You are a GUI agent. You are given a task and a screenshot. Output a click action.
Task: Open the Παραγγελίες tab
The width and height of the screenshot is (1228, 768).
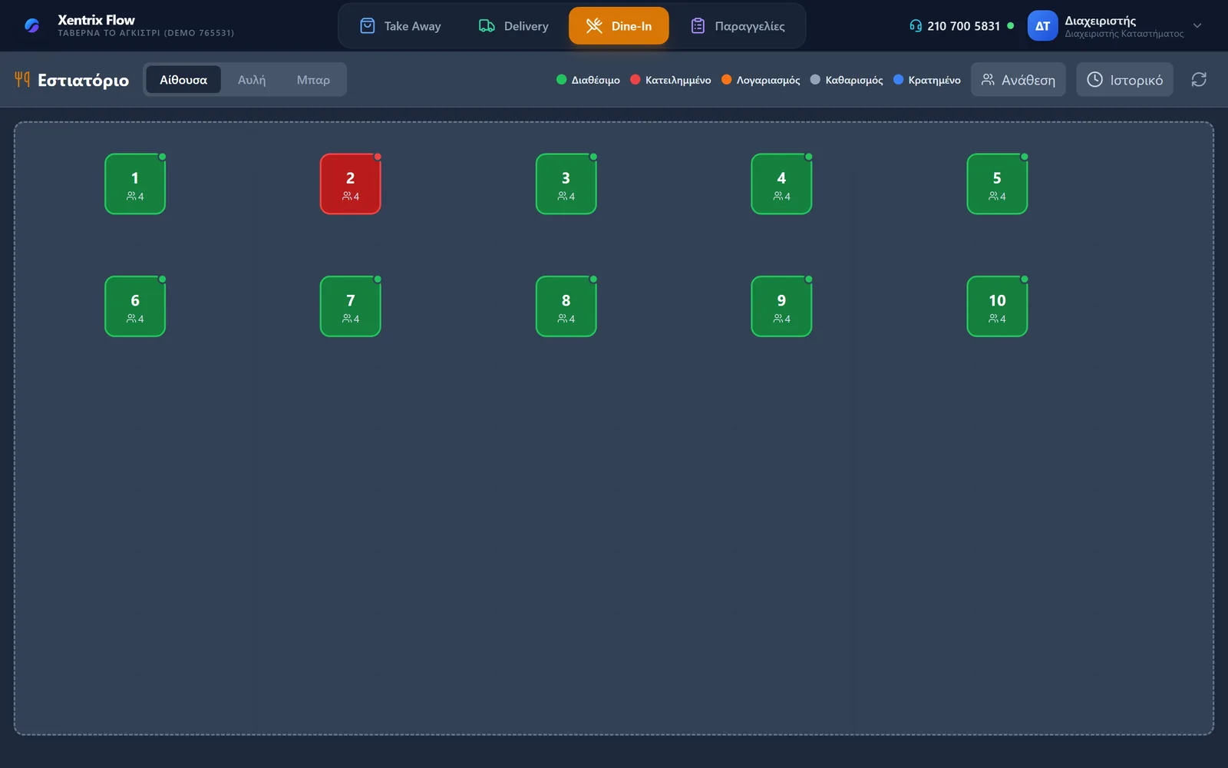click(738, 26)
